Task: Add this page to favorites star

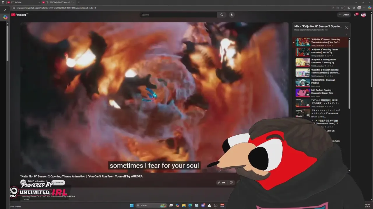Action: pyautogui.click(x=342, y=8)
